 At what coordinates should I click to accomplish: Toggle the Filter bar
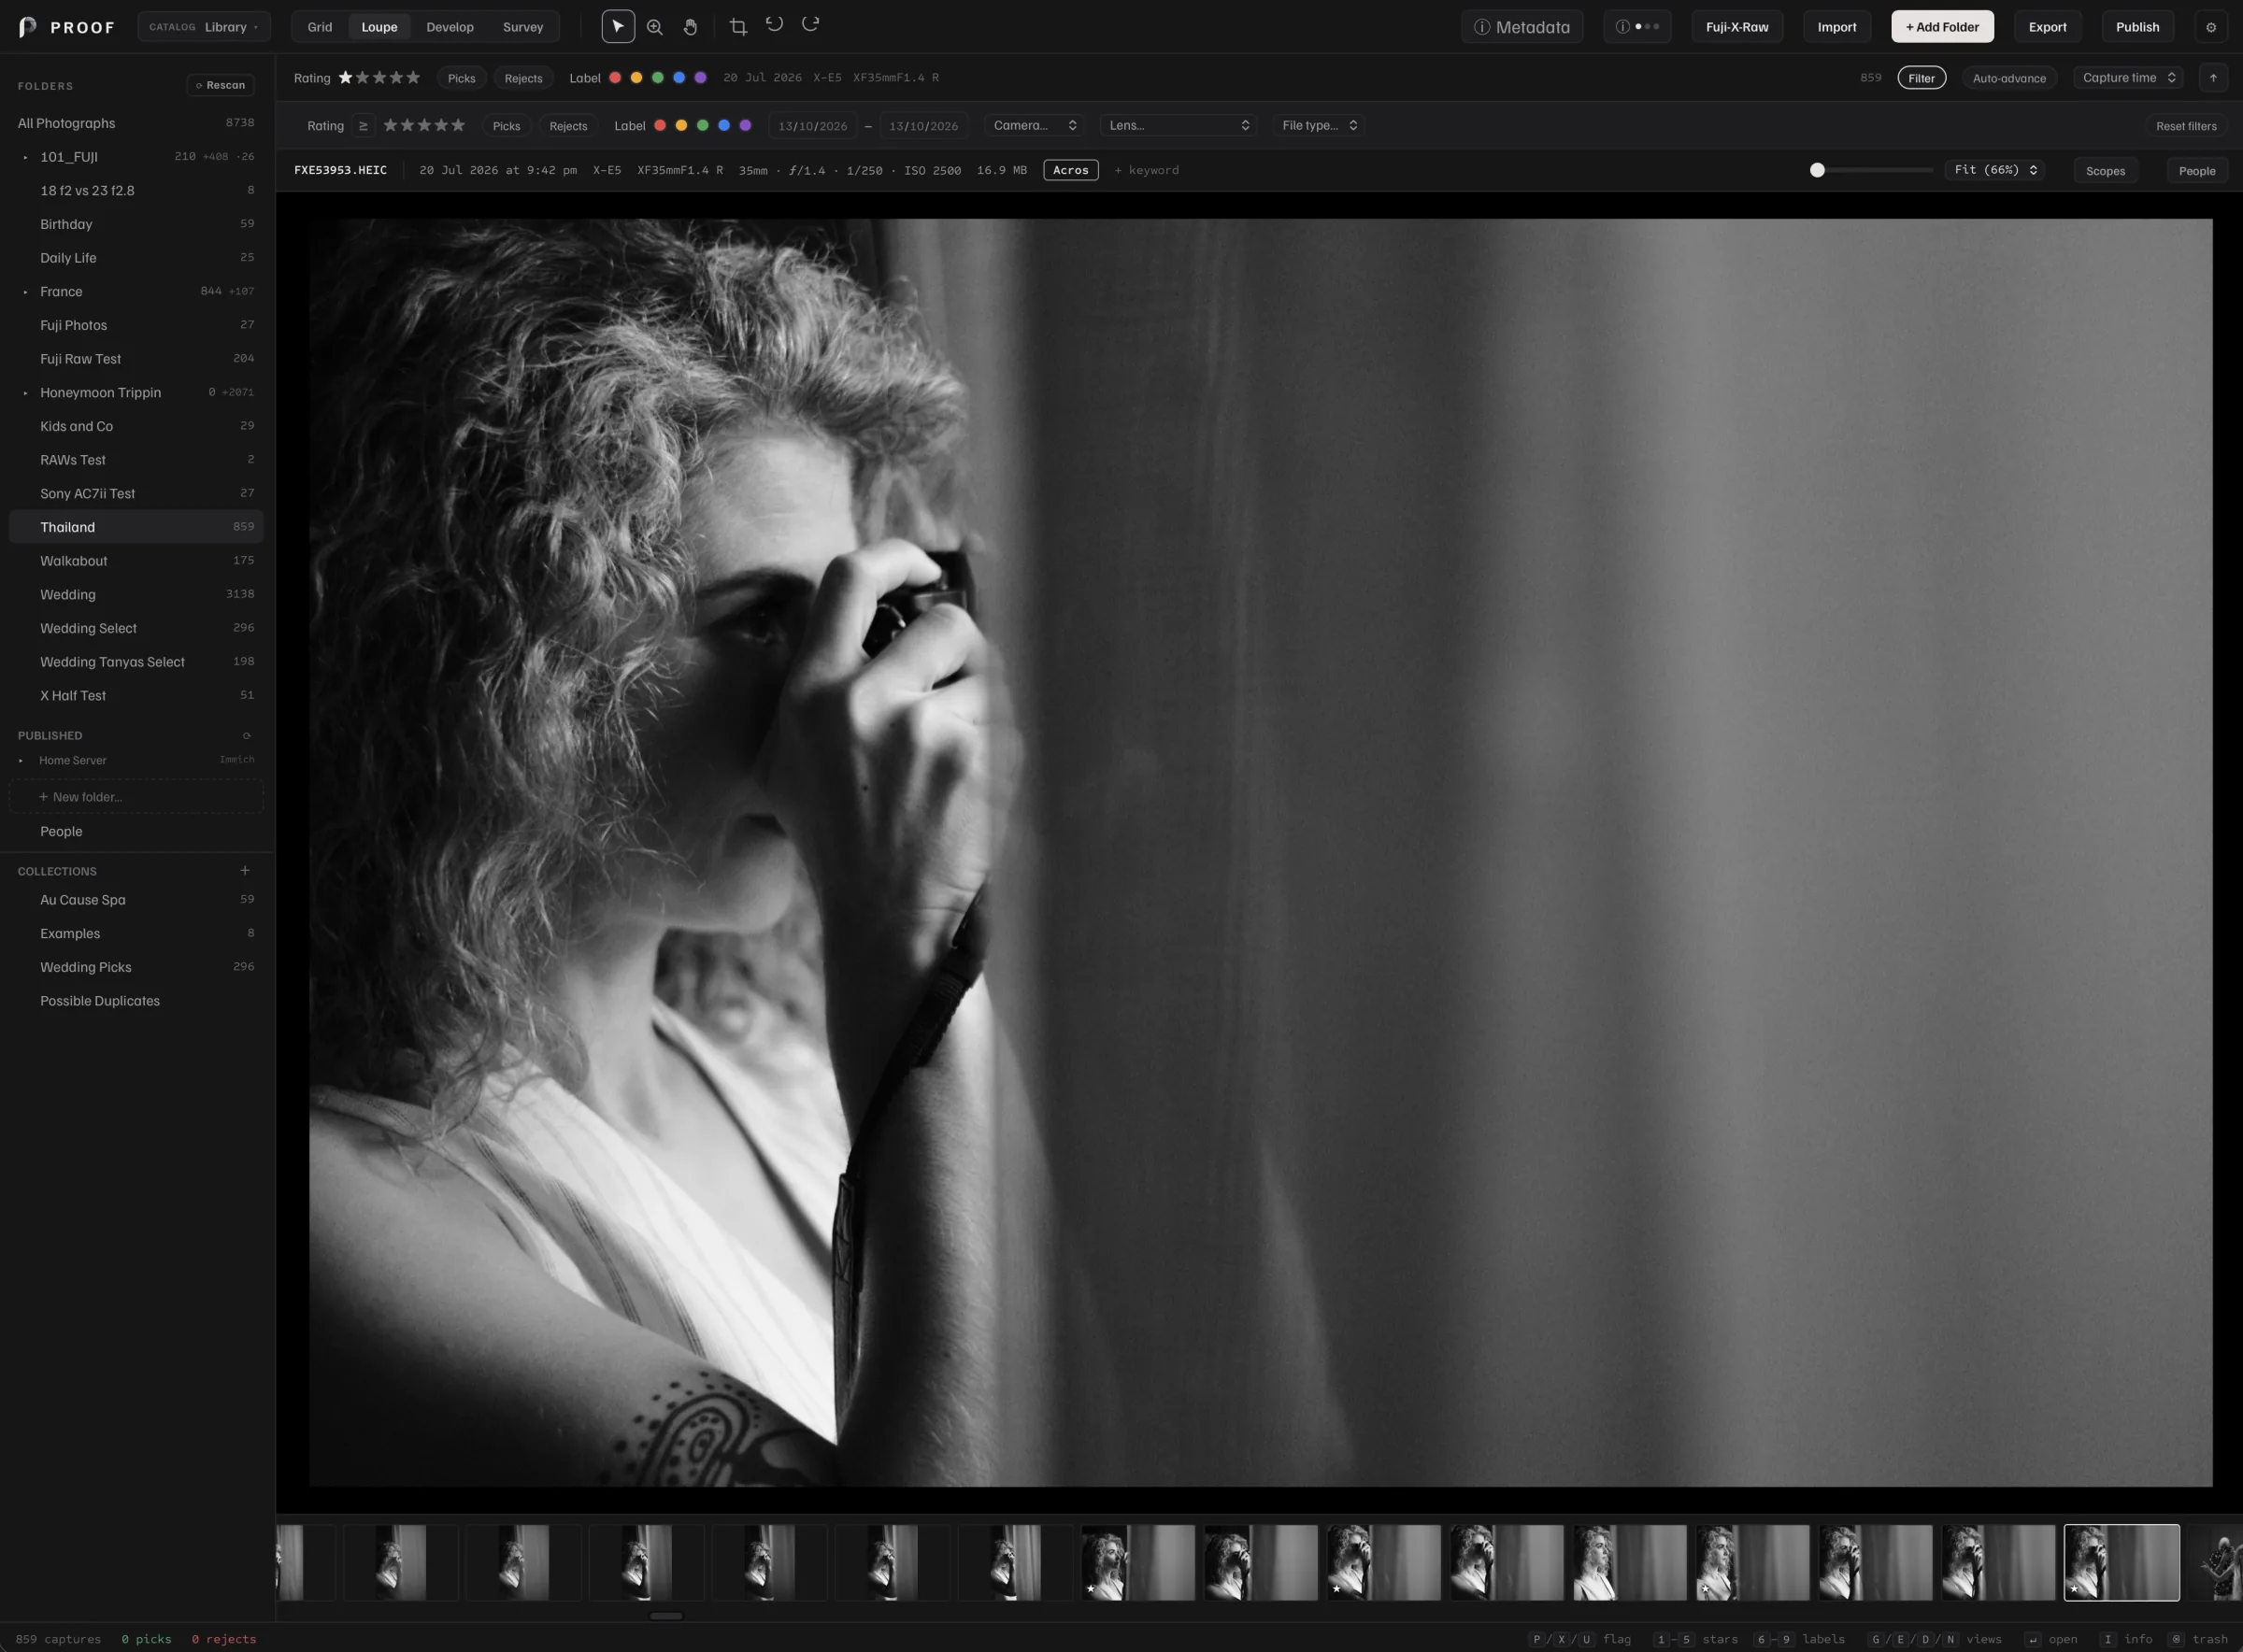(x=1921, y=78)
